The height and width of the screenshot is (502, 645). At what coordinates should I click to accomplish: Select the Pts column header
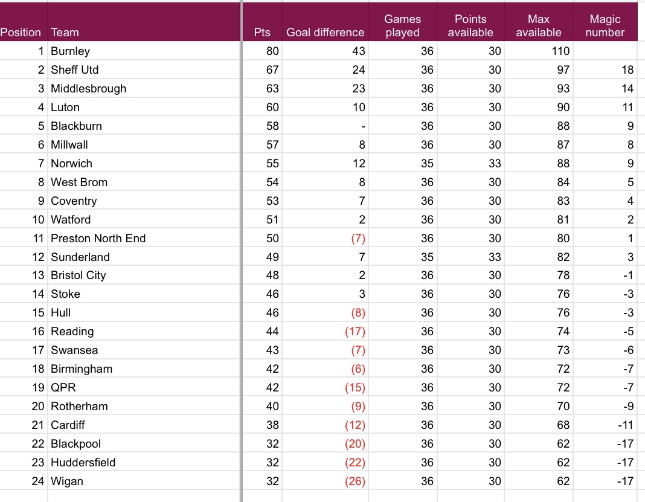click(x=263, y=33)
